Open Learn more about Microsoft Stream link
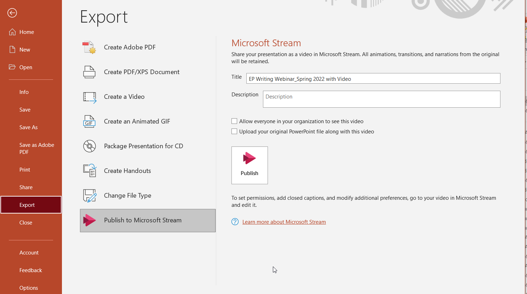This screenshot has height=294, width=527. pos(284,222)
